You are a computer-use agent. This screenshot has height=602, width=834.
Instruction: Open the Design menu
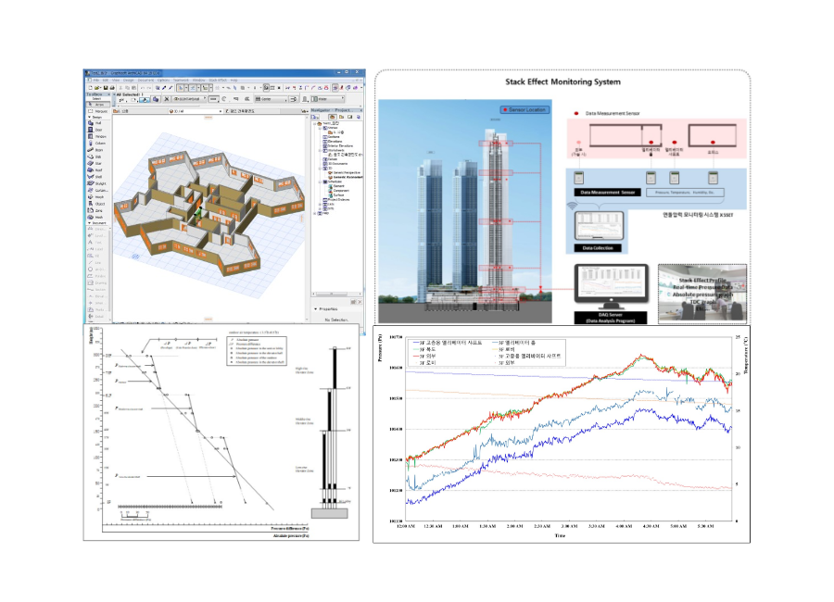click(x=130, y=80)
